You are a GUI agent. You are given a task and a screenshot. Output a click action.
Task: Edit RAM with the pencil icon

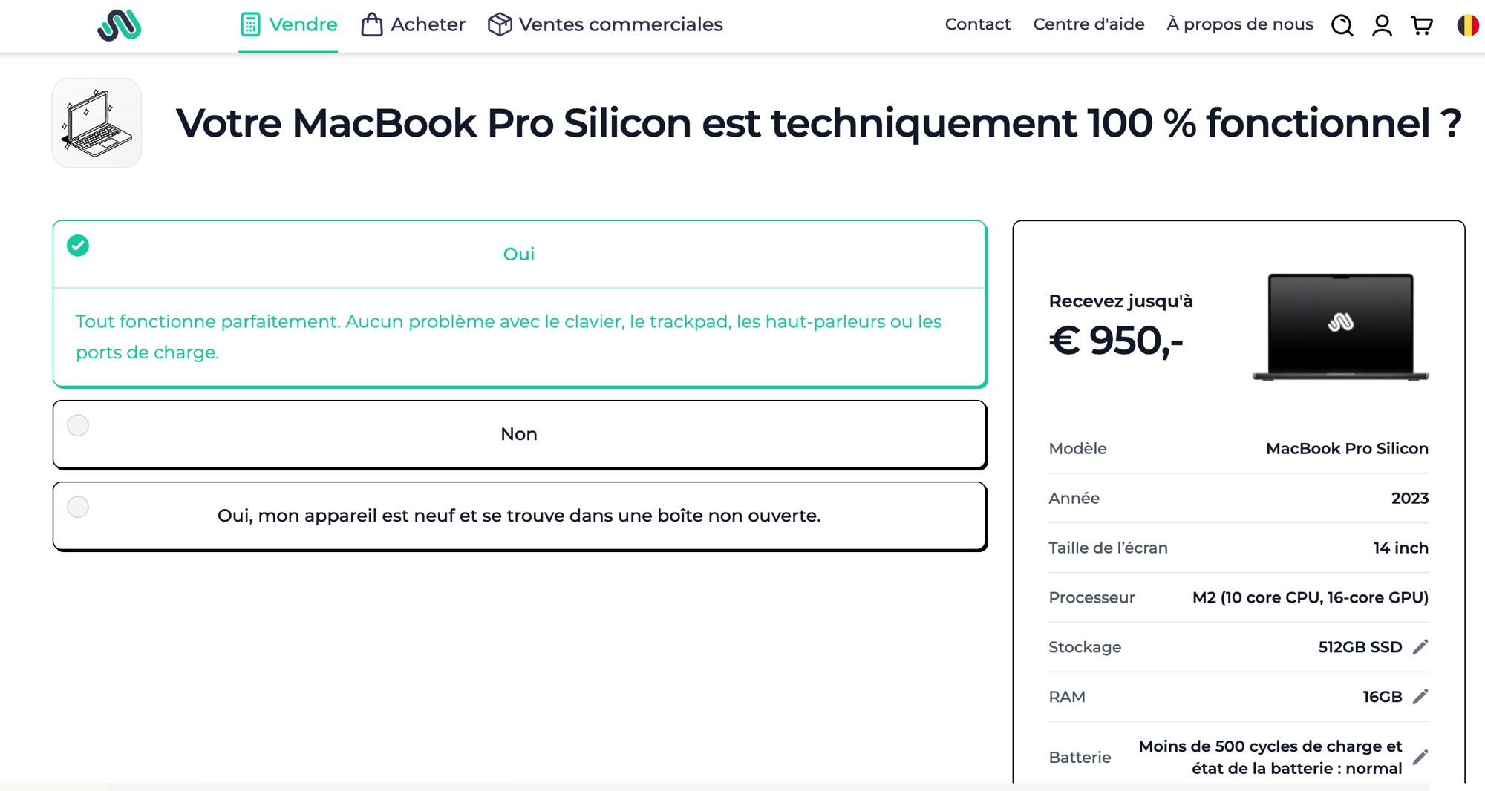coord(1420,697)
